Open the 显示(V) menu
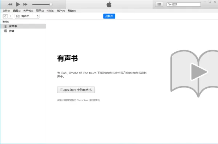Image resolution: width=218 pixels, height=144 pixels. coord(40,11)
